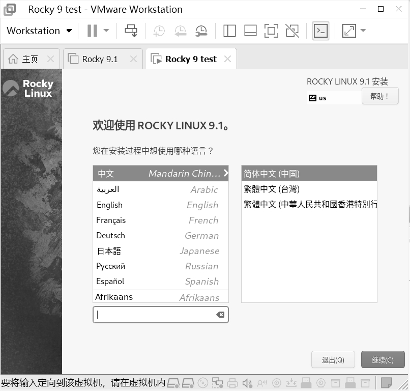
Task: Toggle Unity mode icon in toolbar
Action: (x=292, y=31)
